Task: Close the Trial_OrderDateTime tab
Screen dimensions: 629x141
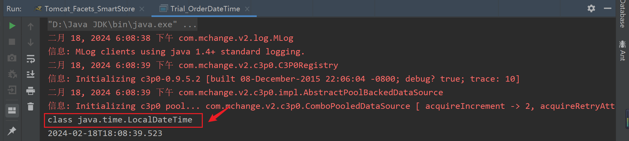Action: (x=247, y=9)
